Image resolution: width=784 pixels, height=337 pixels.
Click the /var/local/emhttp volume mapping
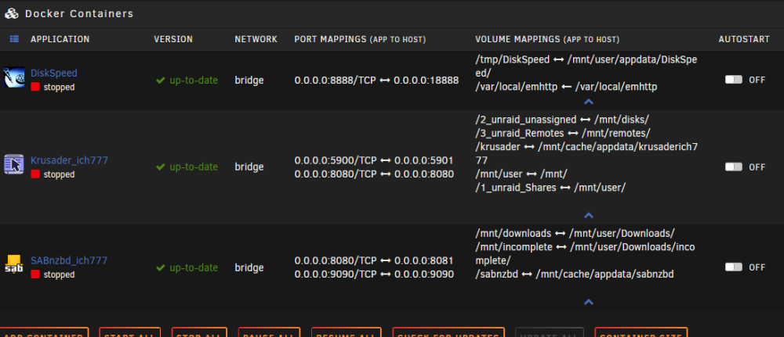566,88
